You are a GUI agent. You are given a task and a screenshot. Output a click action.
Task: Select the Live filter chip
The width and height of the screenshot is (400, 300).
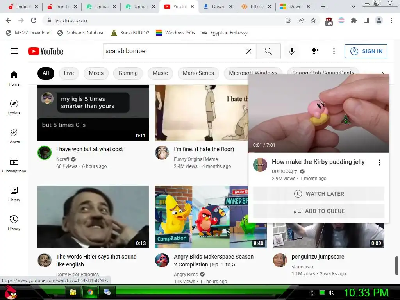pos(69,73)
